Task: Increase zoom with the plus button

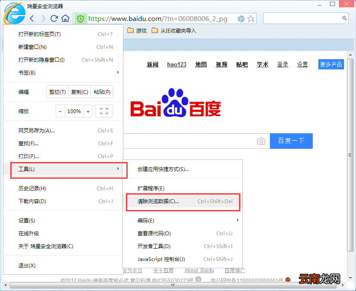Action: point(88,111)
